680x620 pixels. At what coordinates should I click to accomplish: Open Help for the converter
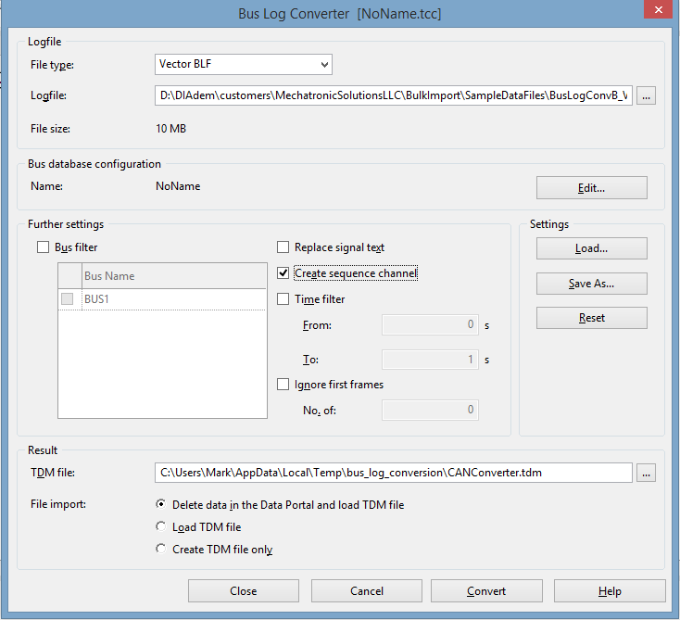point(609,591)
